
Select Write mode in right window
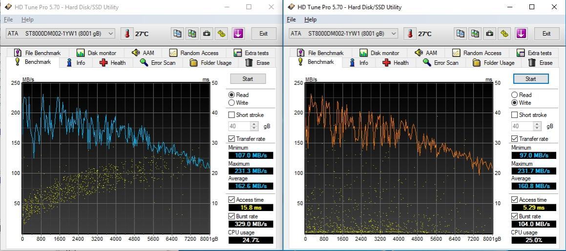[515, 103]
